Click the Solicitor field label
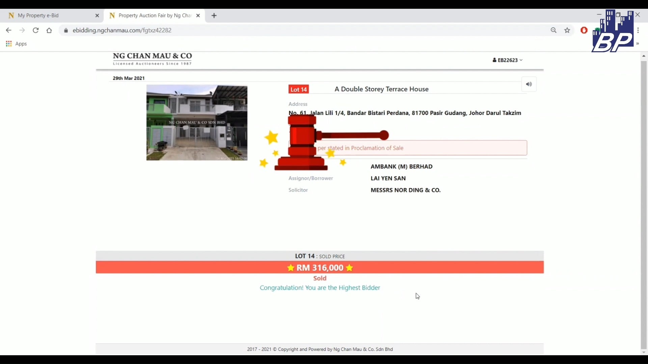 tap(298, 190)
